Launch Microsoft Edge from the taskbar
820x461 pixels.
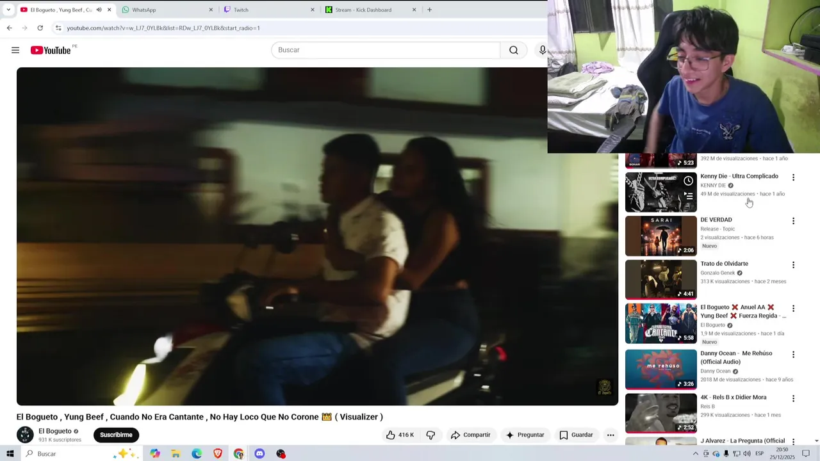tap(197, 453)
